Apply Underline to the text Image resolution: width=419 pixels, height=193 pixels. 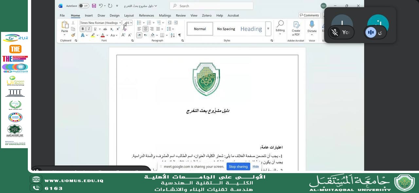(x=95, y=29)
